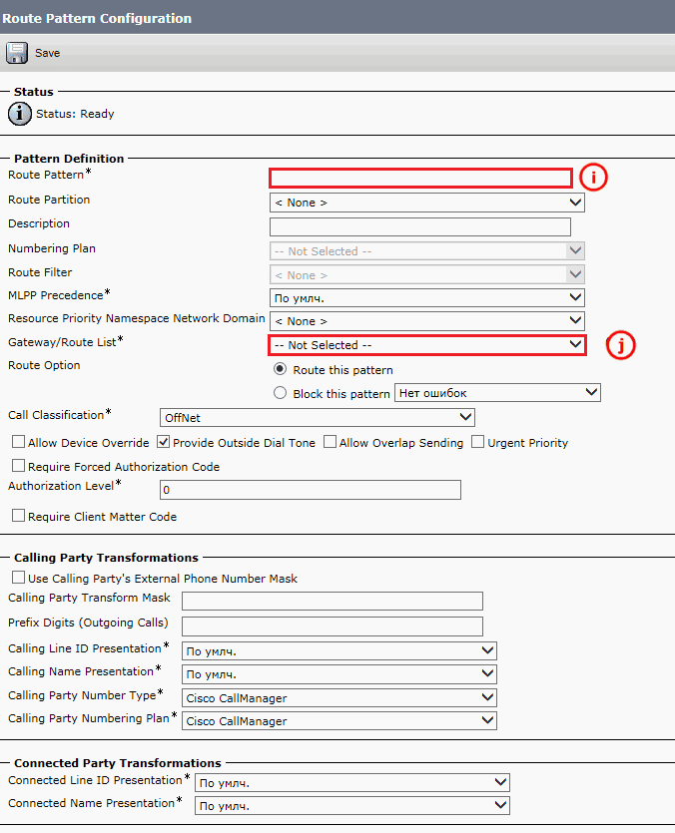This screenshot has width=675, height=833.
Task: Open the Gateway/Route List dropdown
Action: [427, 345]
